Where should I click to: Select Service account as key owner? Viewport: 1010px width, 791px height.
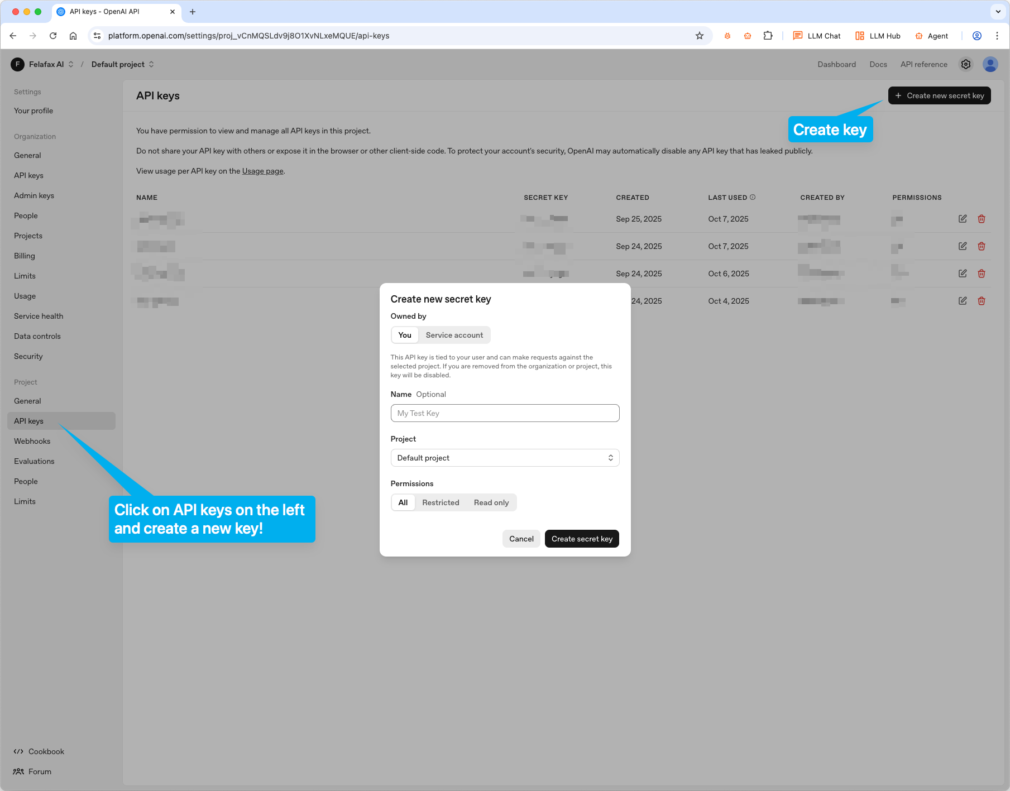[454, 335]
